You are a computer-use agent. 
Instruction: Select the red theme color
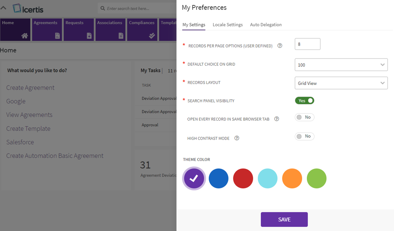point(243,178)
